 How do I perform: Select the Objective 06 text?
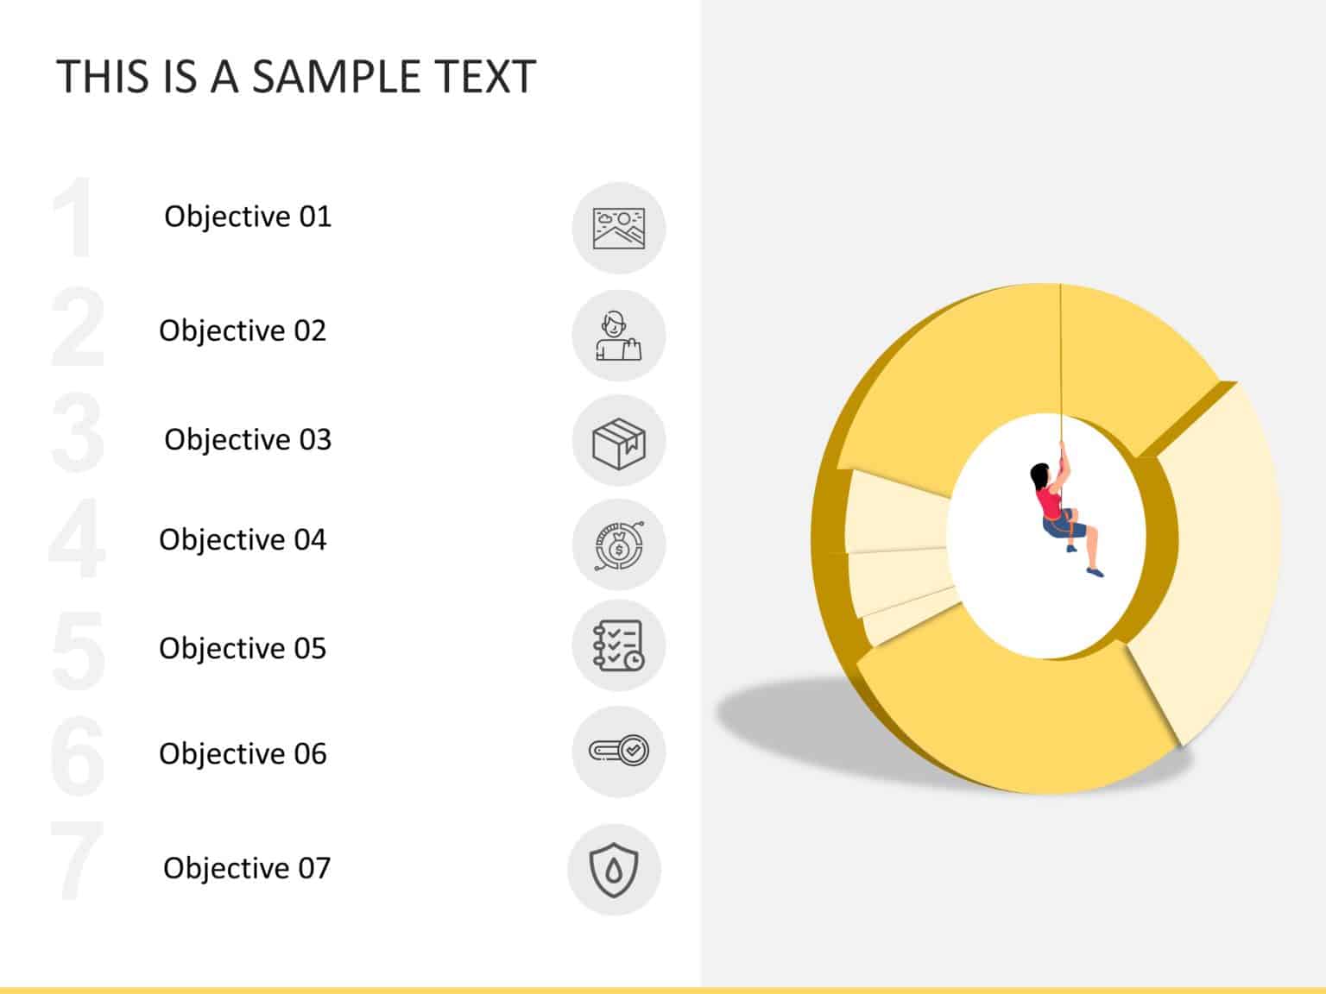243,753
